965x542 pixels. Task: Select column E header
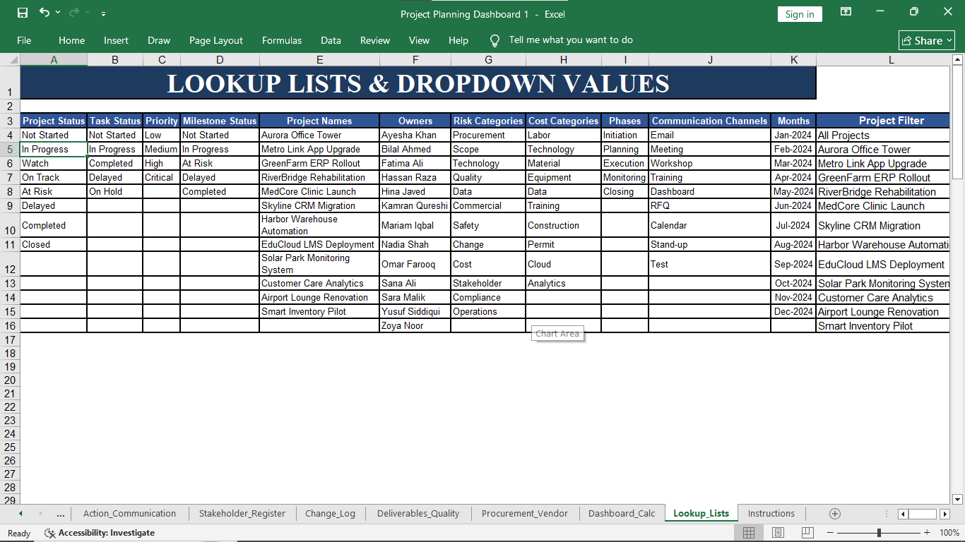coord(319,60)
